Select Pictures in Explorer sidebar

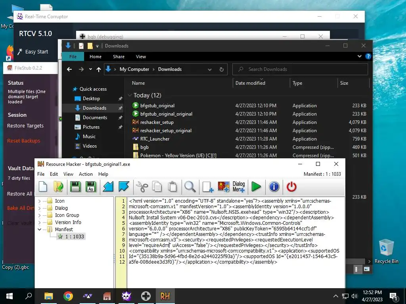(91, 127)
